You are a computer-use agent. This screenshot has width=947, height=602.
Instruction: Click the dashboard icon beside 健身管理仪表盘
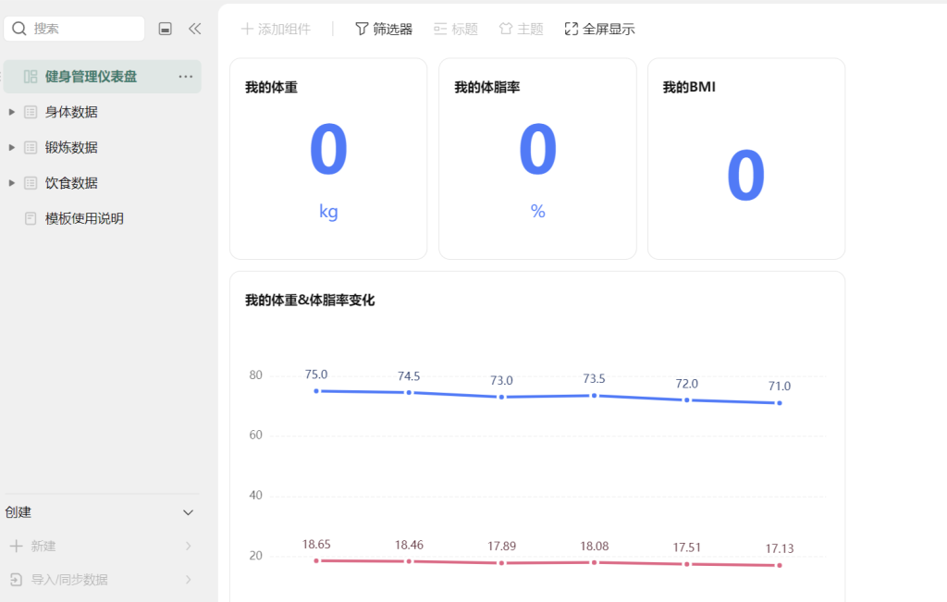pos(31,77)
